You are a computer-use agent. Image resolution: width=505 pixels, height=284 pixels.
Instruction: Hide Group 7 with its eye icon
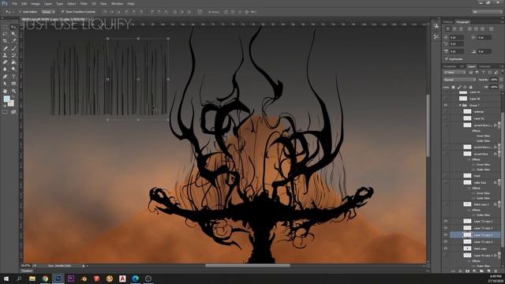coord(446,105)
